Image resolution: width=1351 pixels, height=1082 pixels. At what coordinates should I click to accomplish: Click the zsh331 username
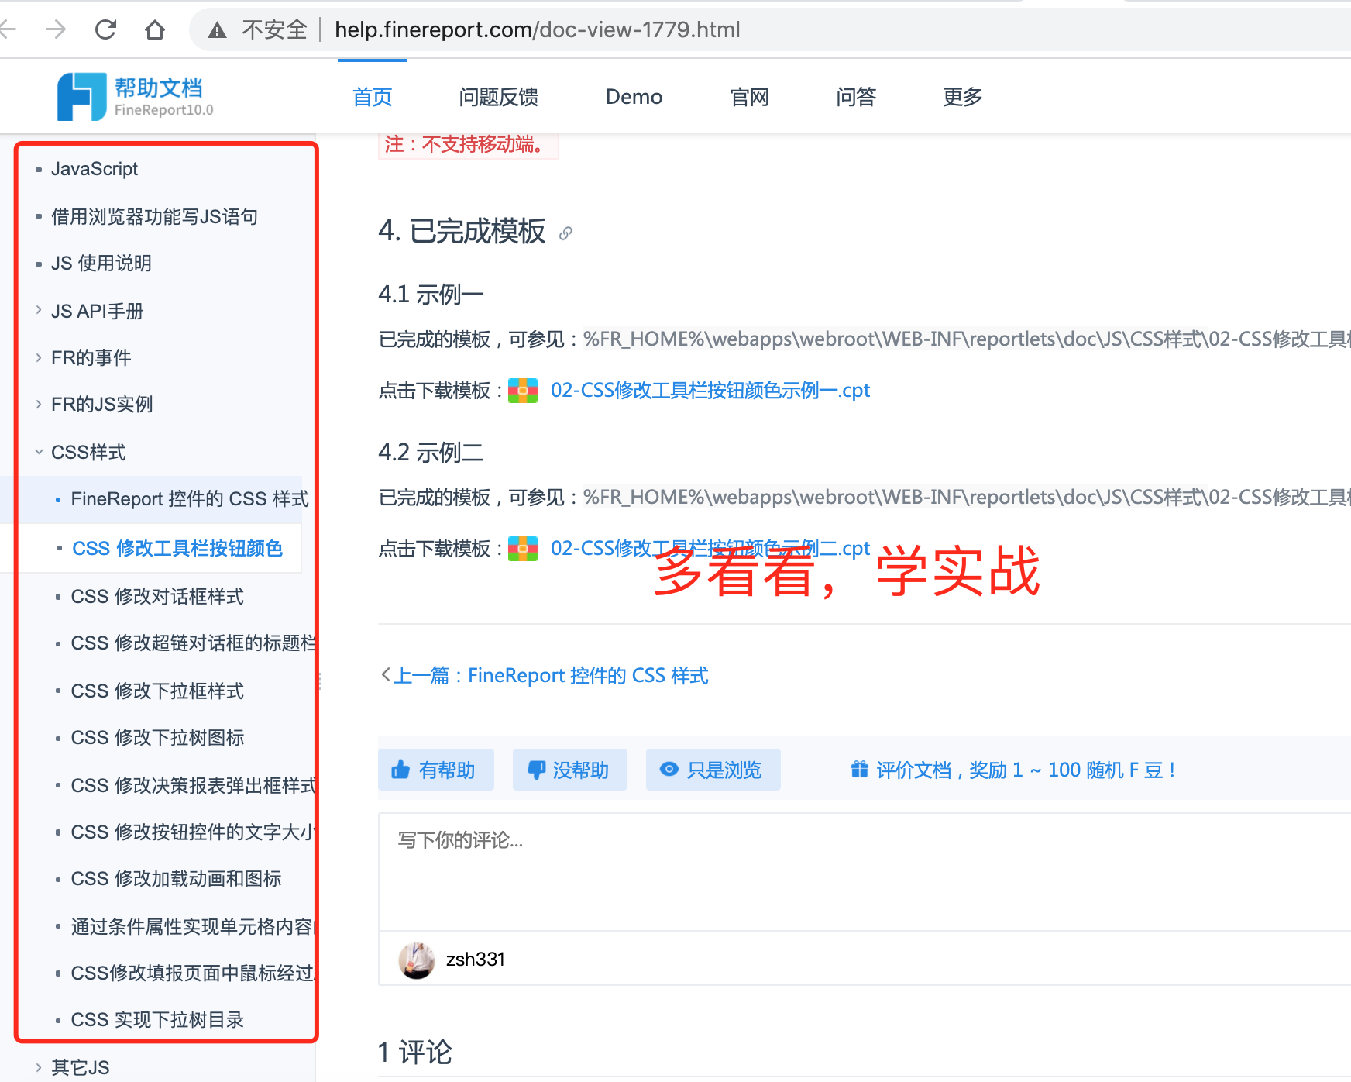[x=476, y=960]
